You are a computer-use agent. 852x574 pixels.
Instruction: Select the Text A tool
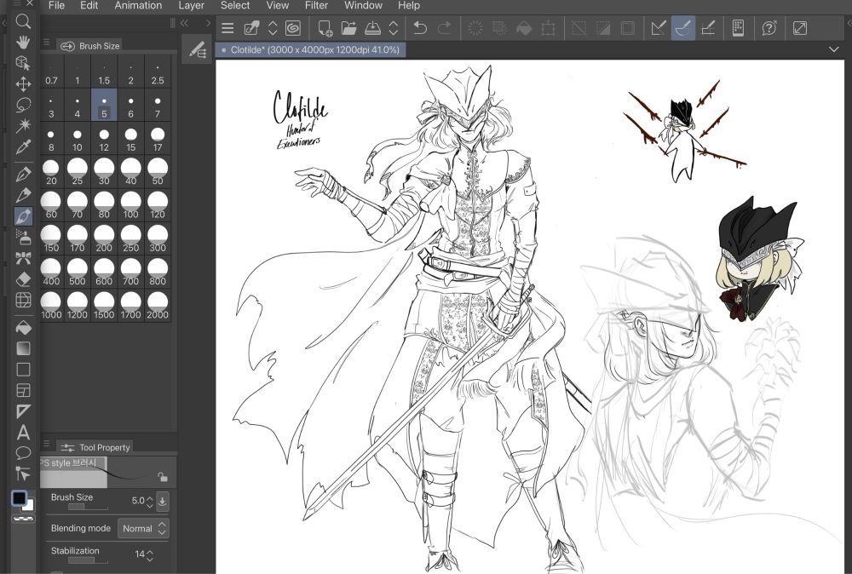click(x=23, y=433)
